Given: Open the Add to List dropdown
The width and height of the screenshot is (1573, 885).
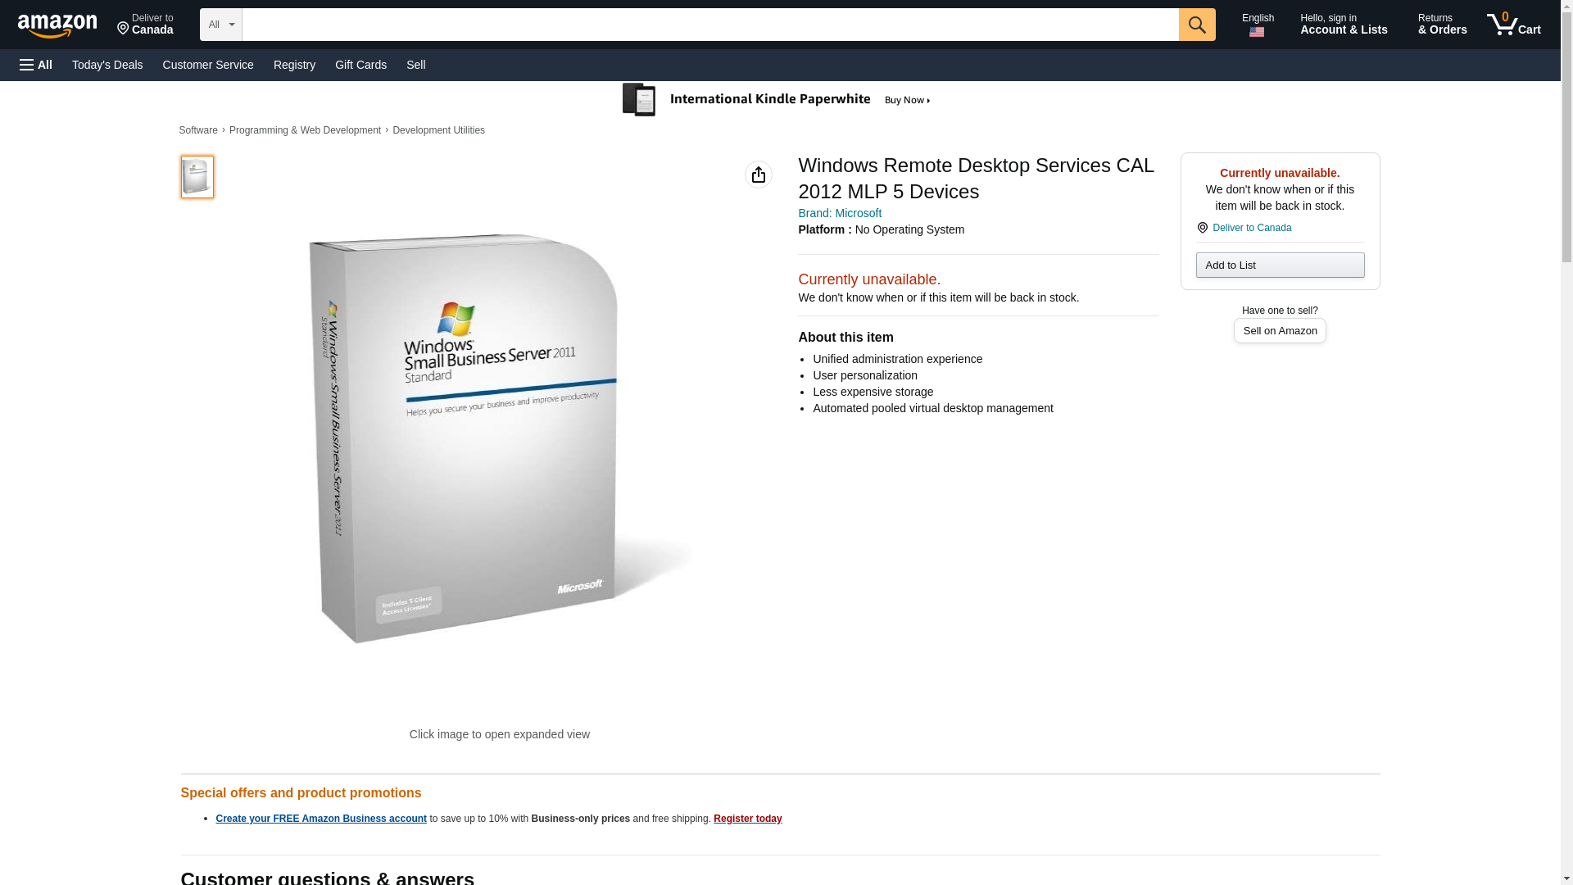Looking at the screenshot, I should coord(1279,265).
